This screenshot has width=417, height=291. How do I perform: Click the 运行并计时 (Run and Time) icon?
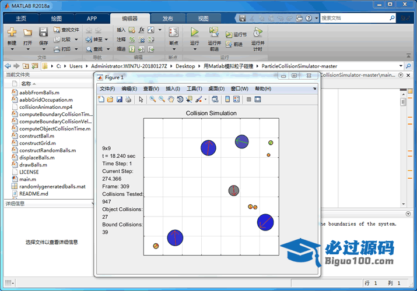pos(257,32)
